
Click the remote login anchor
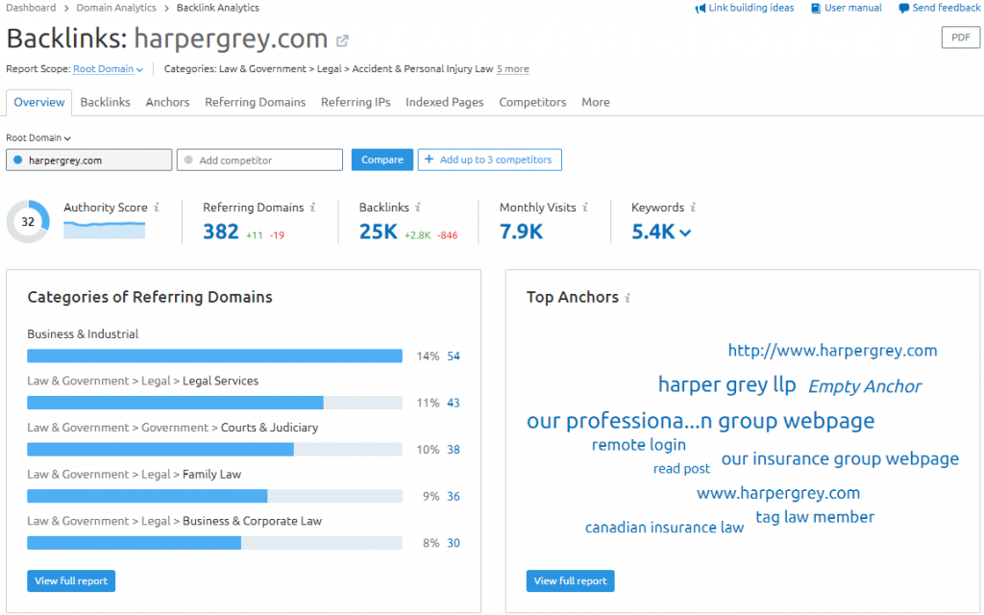pos(639,445)
